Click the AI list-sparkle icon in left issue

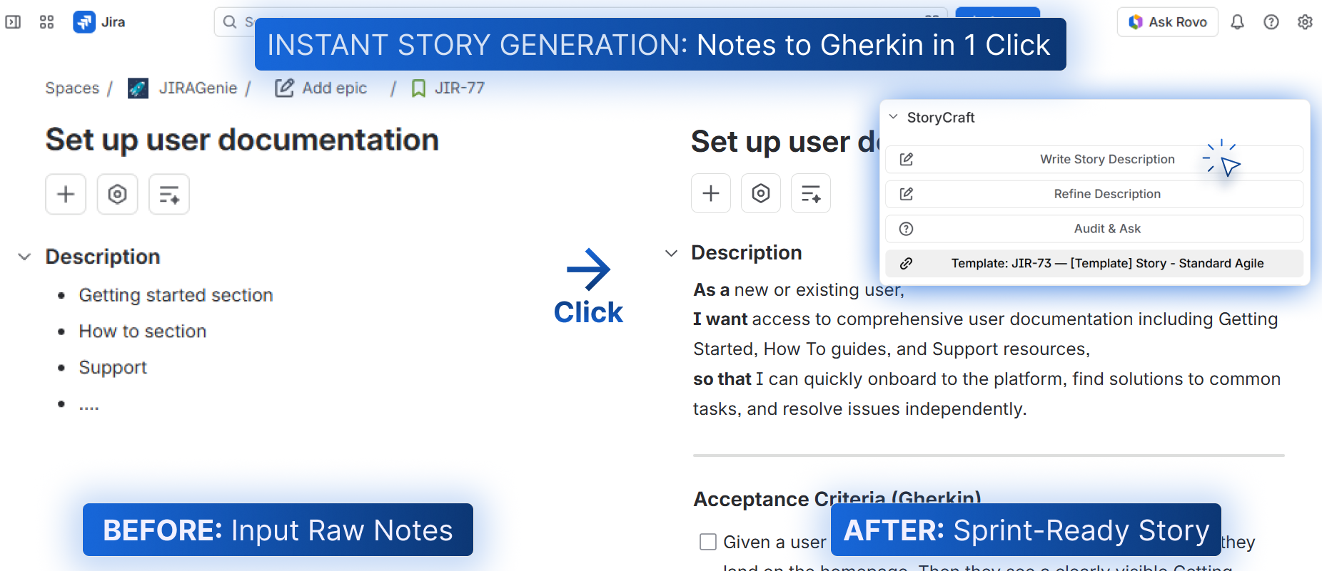point(169,194)
